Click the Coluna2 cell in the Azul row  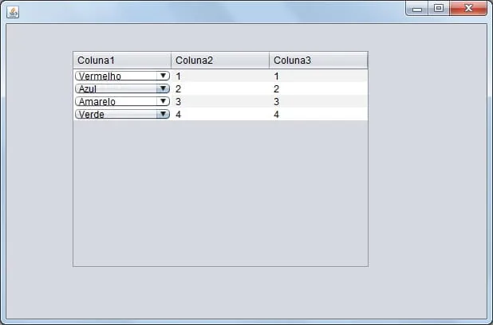pyautogui.click(x=220, y=88)
